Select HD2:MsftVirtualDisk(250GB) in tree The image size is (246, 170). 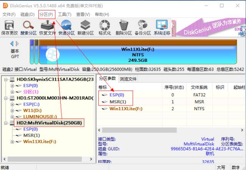(x=49, y=123)
